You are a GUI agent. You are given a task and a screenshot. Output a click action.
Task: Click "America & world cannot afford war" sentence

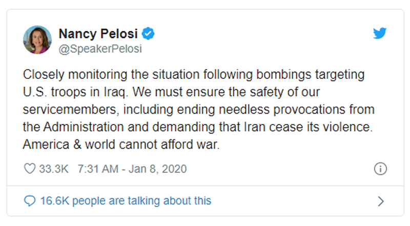click(x=121, y=145)
